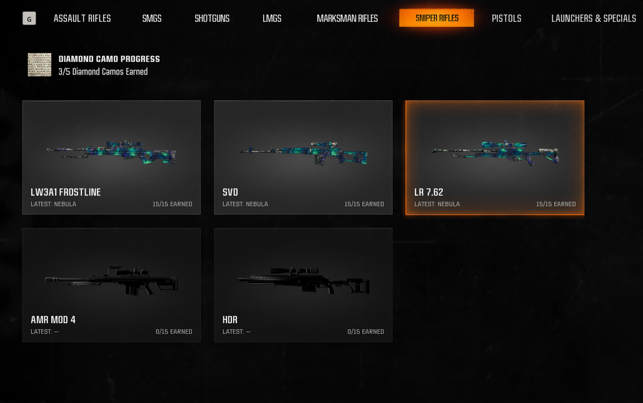Click the LW3A1 Frostline weapon name
The width and height of the screenshot is (643, 403).
[x=66, y=192]
